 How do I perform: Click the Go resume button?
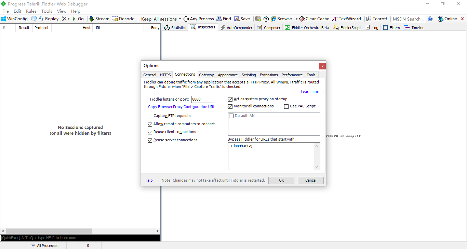click(x=78, y=19)
